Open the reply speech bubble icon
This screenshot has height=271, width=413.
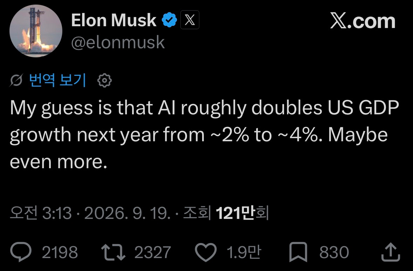[21, 252]
